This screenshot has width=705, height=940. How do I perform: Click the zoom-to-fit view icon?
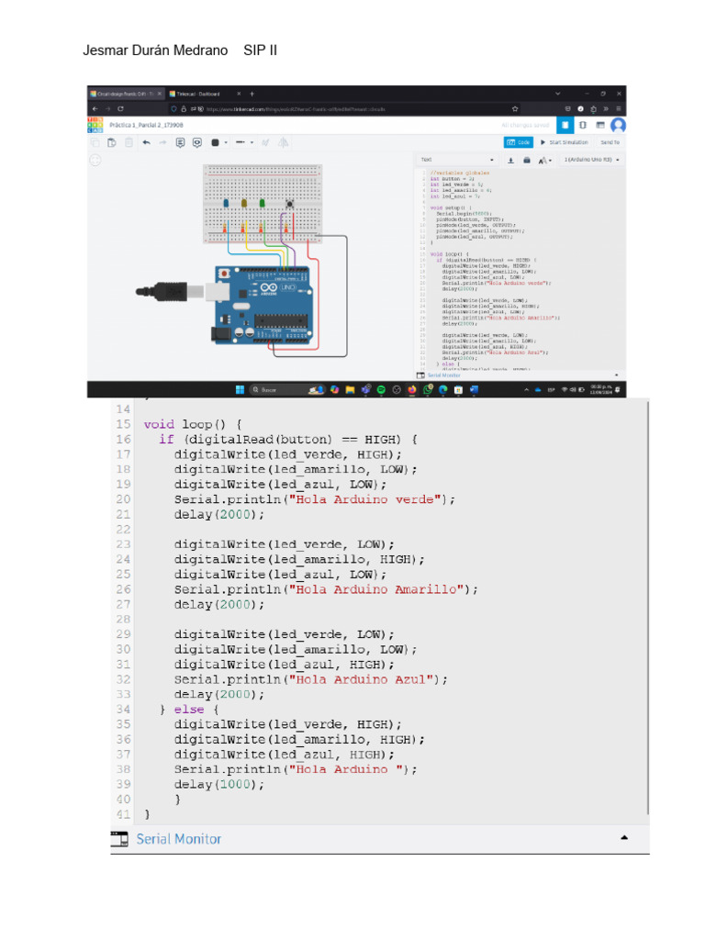click(x=95, y=161)
